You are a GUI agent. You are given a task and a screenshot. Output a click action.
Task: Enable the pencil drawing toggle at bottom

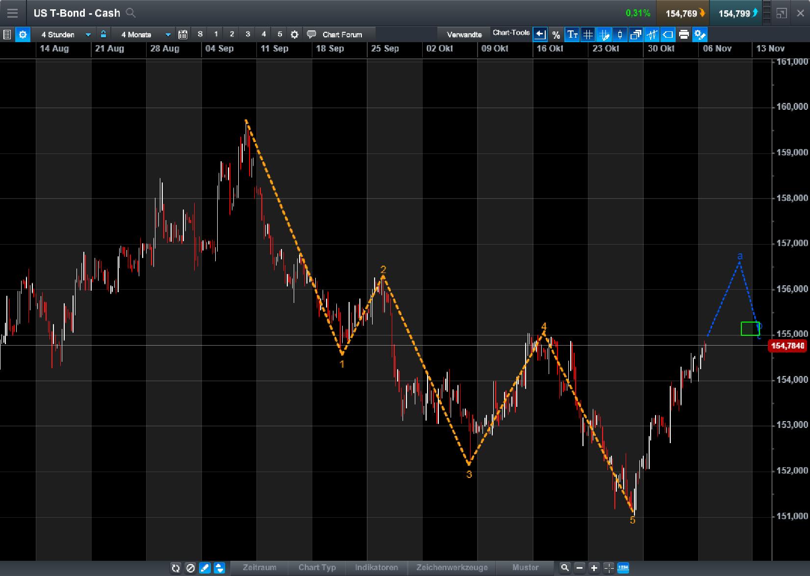click(205, 568)
